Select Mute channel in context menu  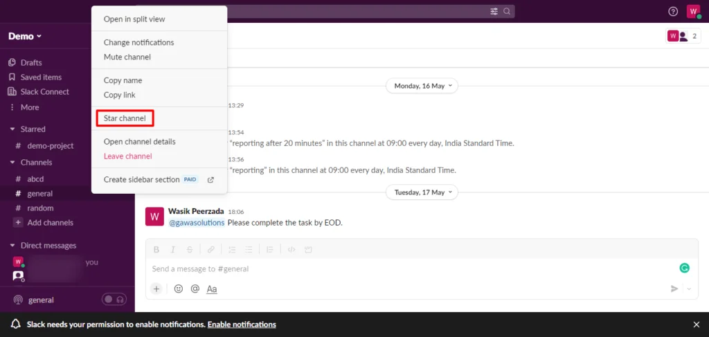(x=127, y=57)
